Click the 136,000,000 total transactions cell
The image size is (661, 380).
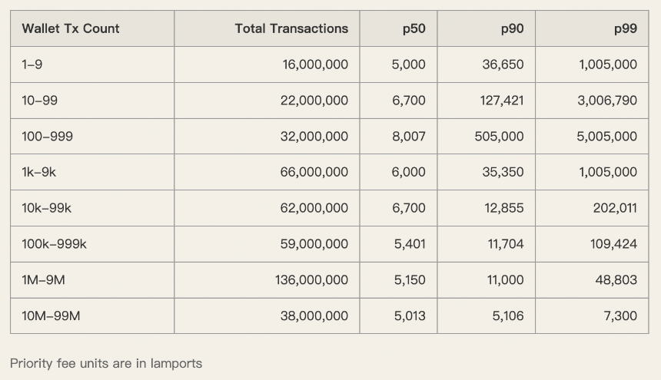click(x=311, y=280)
